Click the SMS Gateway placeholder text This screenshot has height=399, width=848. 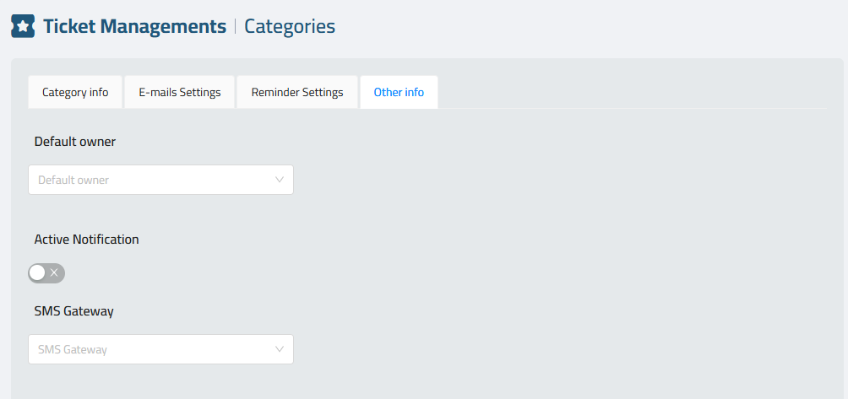pos(73,349)
